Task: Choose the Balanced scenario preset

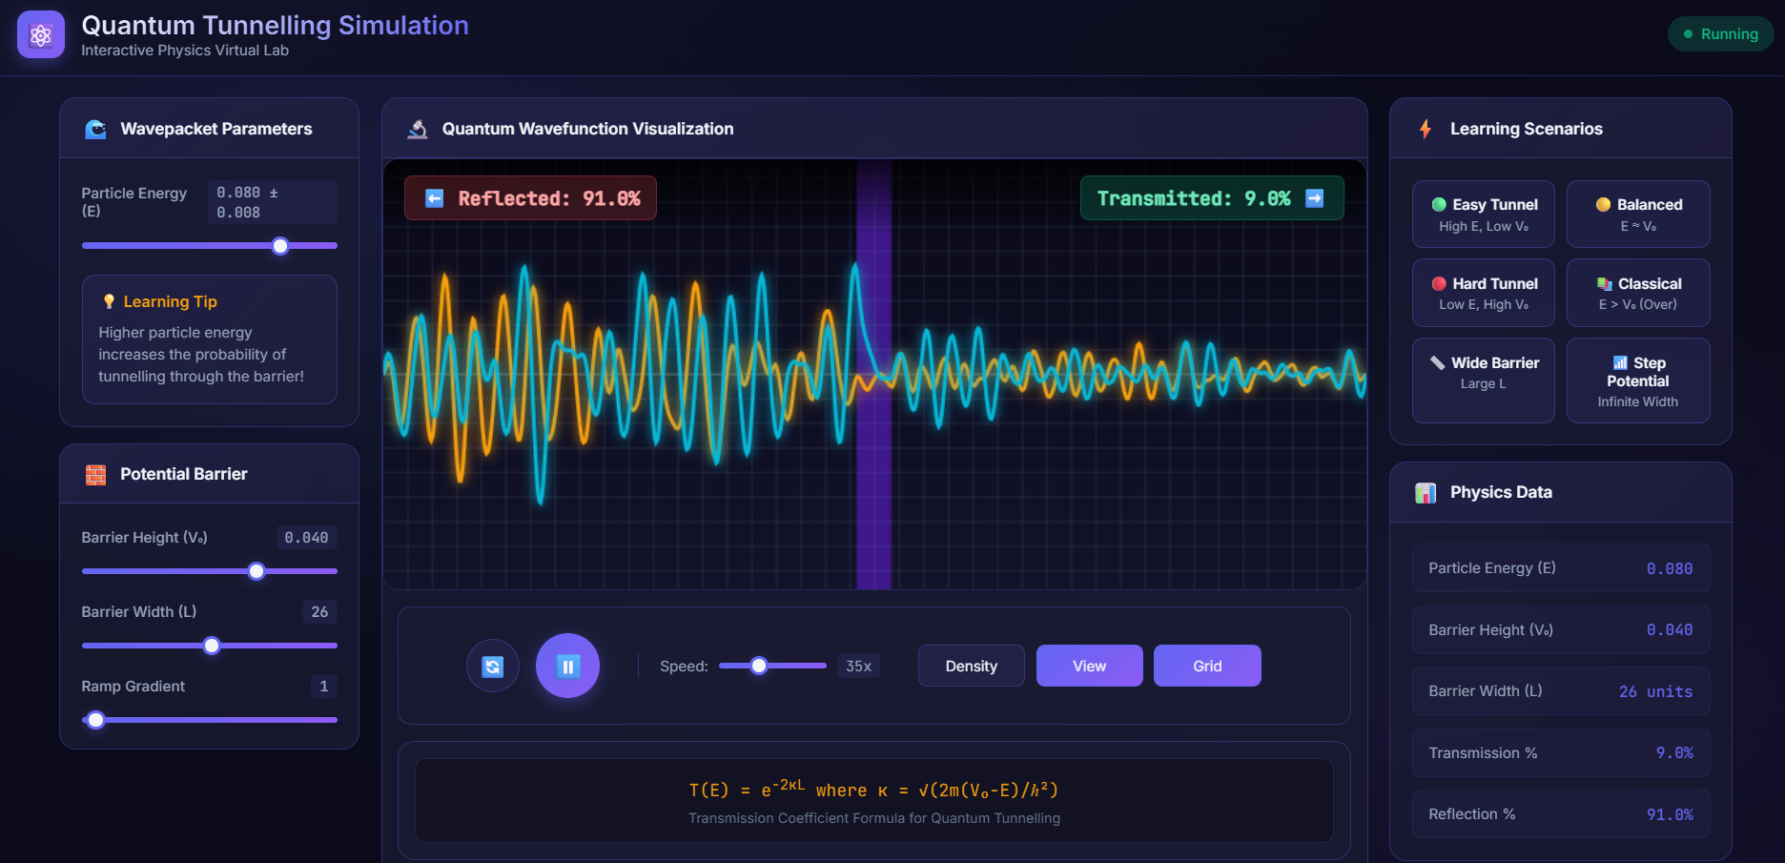Action: tap(1638, 215)
